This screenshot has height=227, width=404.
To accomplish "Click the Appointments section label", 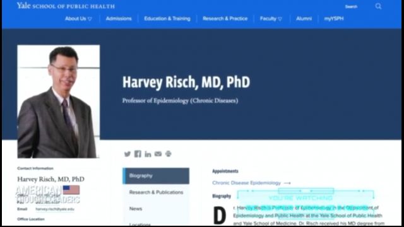I will pos(225,171).
